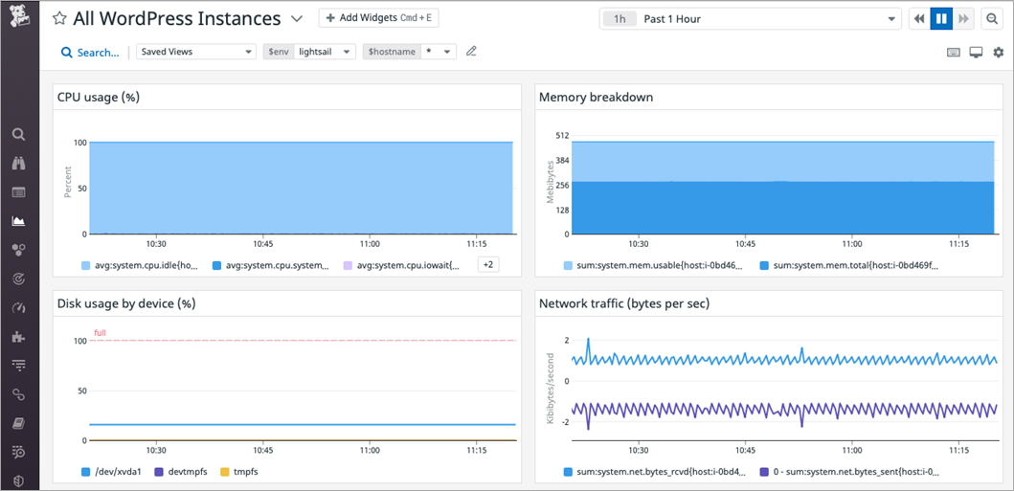
Task: Open Notebooks book icon in sidebar
Action: pos(19,423)
